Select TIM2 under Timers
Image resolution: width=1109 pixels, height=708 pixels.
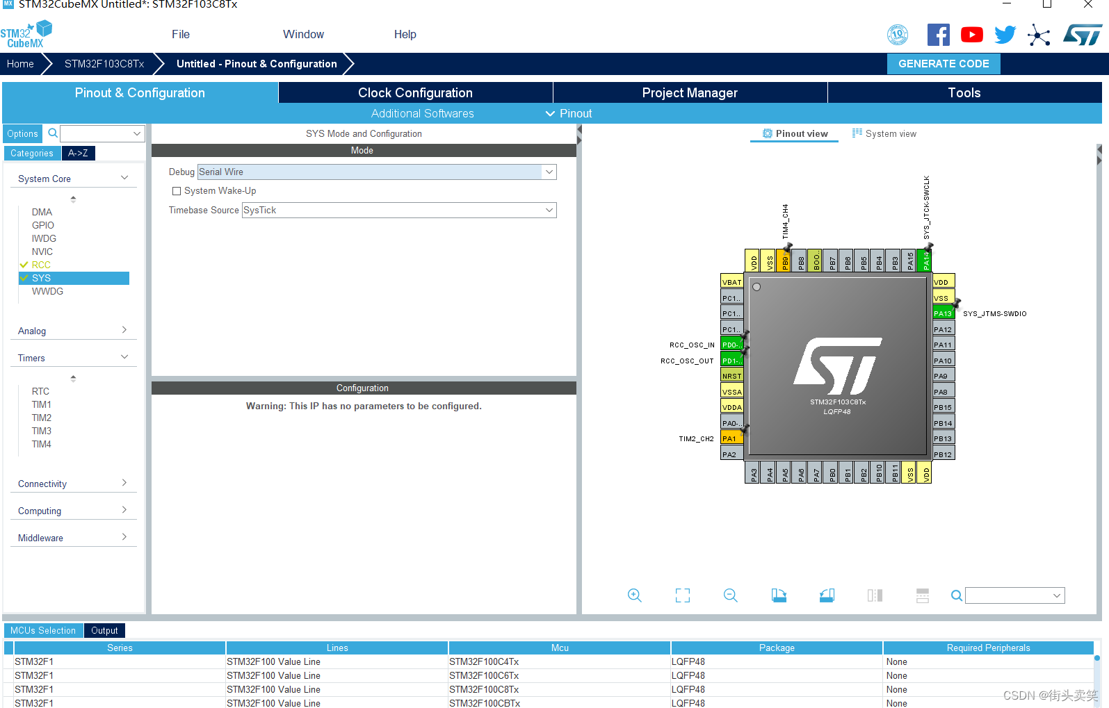tap(41, 418)
